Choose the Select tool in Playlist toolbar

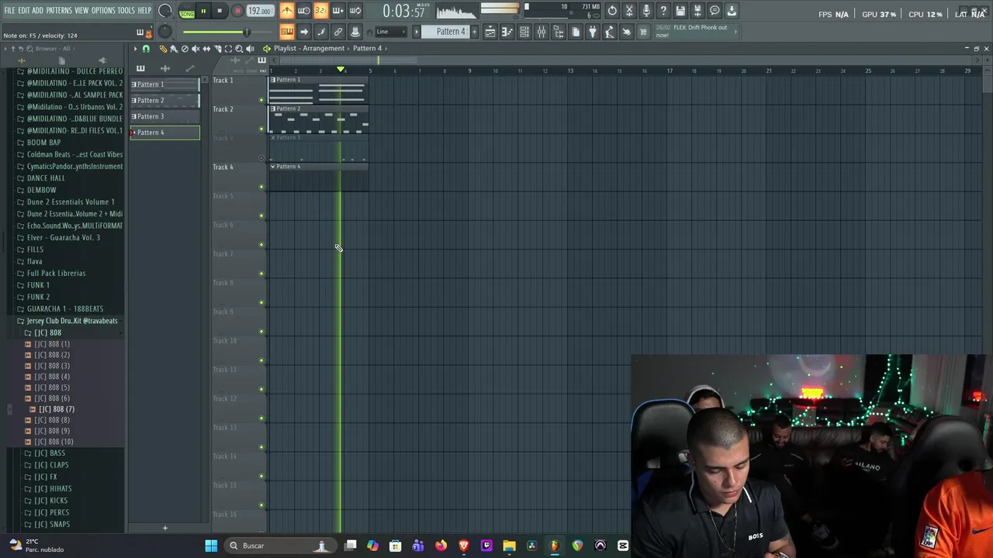click(x=228, y=49)
